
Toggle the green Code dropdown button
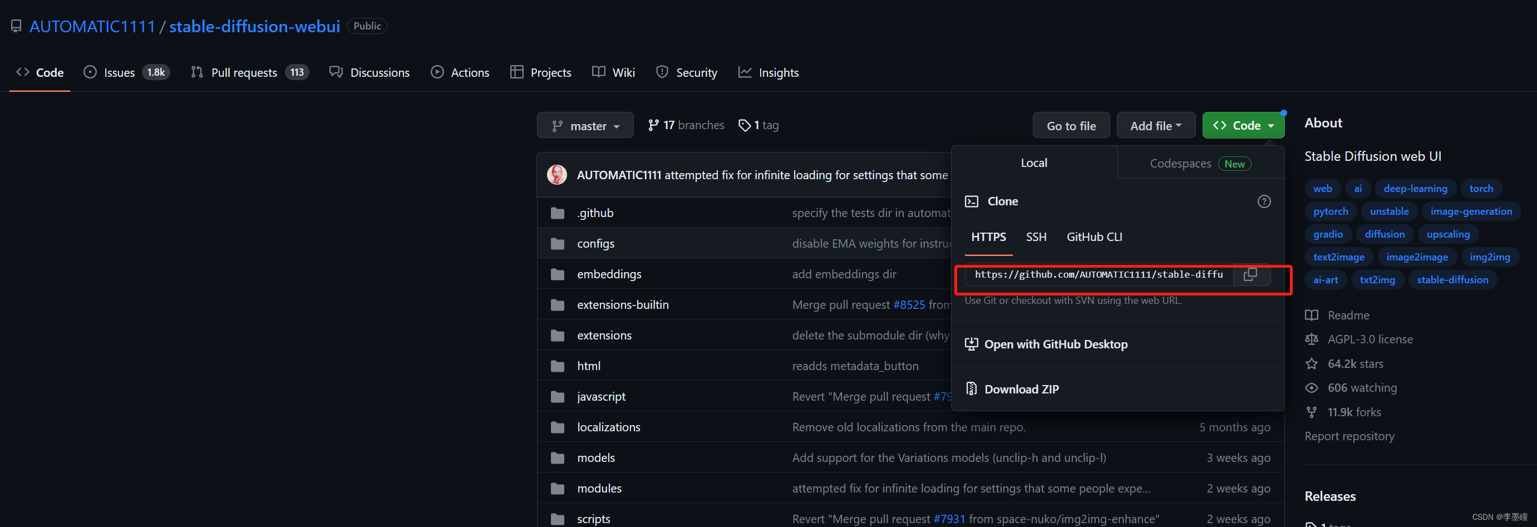coord(1243,125)
